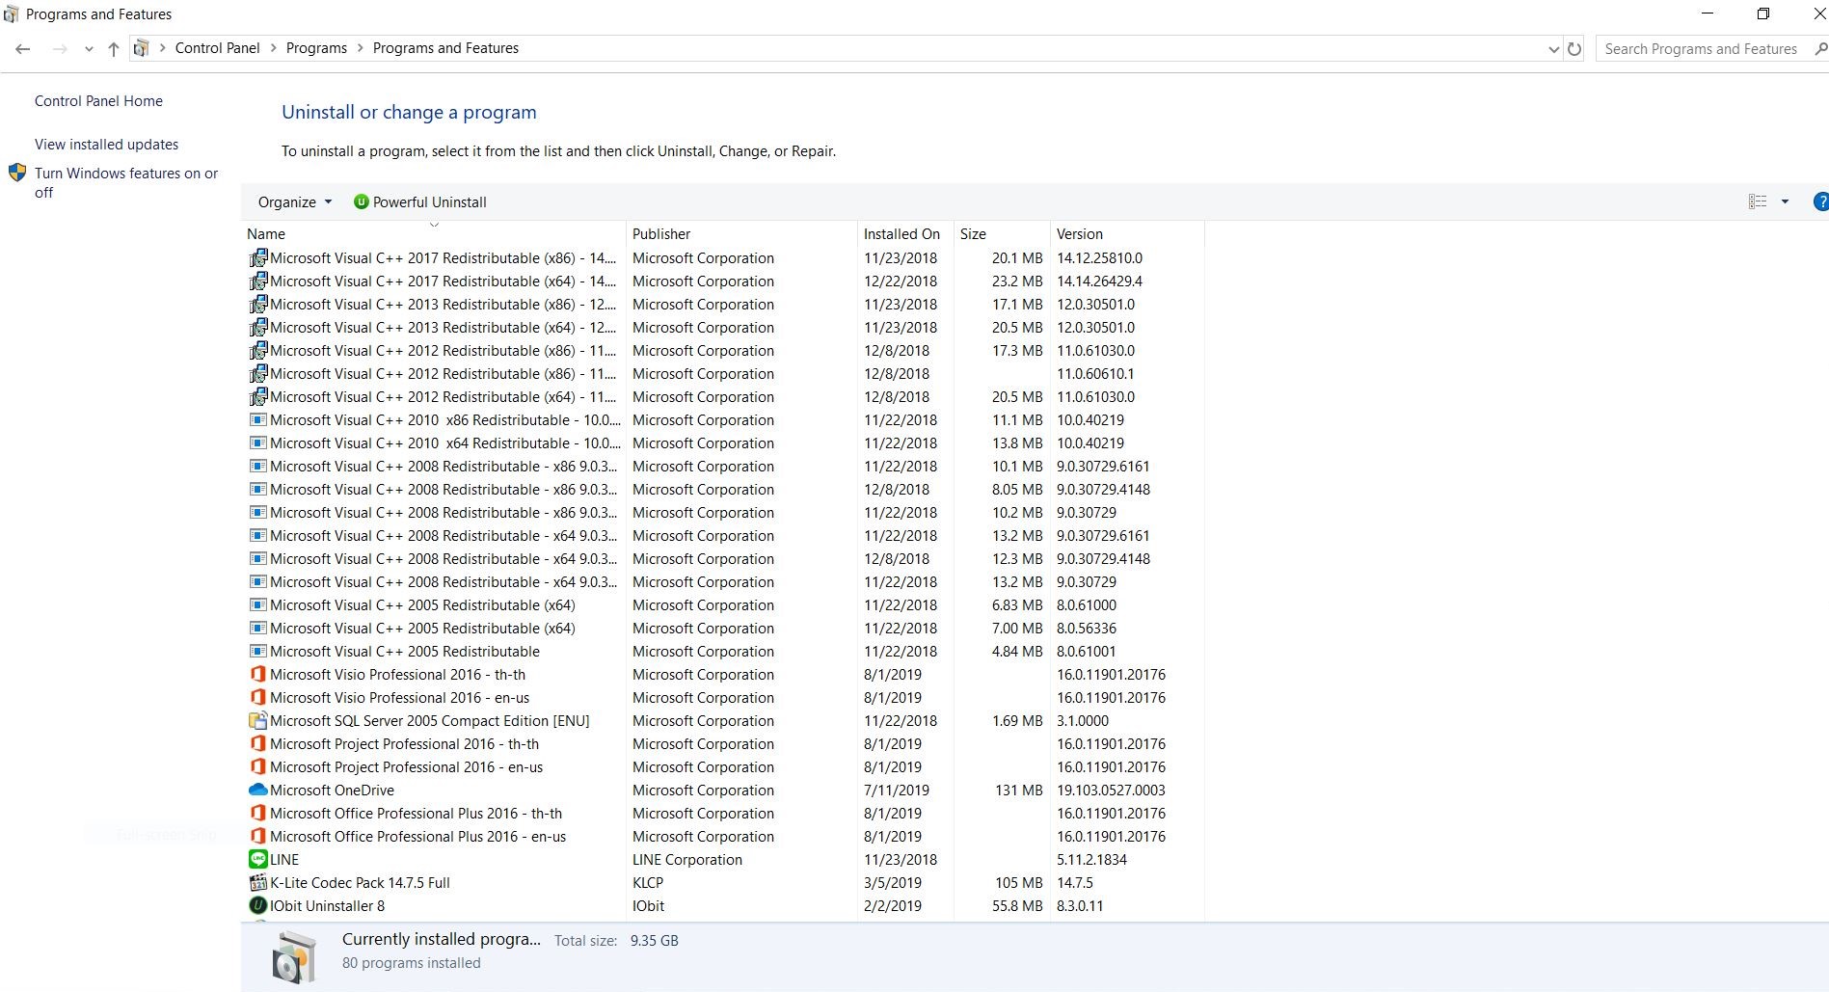Click IObit's 55.8 MB size cell
The image size is (1829, 992).
tap(1017, 905)
